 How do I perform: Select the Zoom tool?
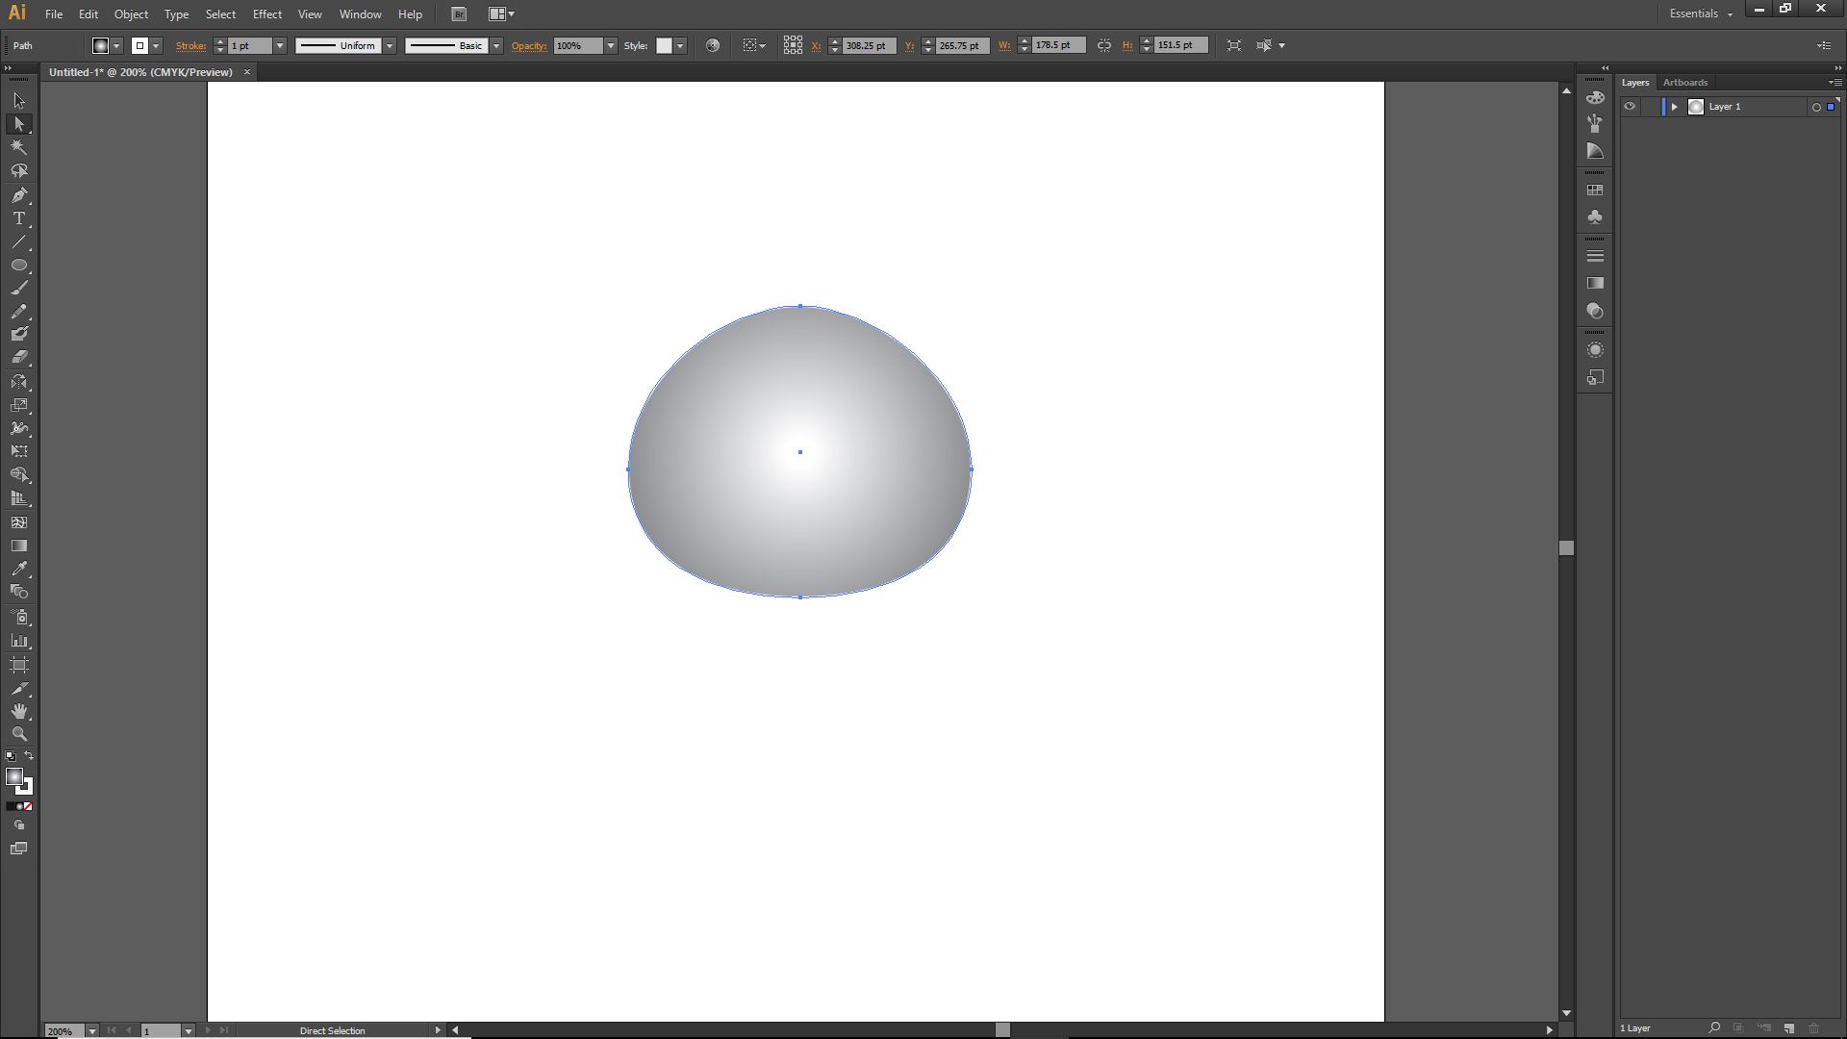point(19,734)
